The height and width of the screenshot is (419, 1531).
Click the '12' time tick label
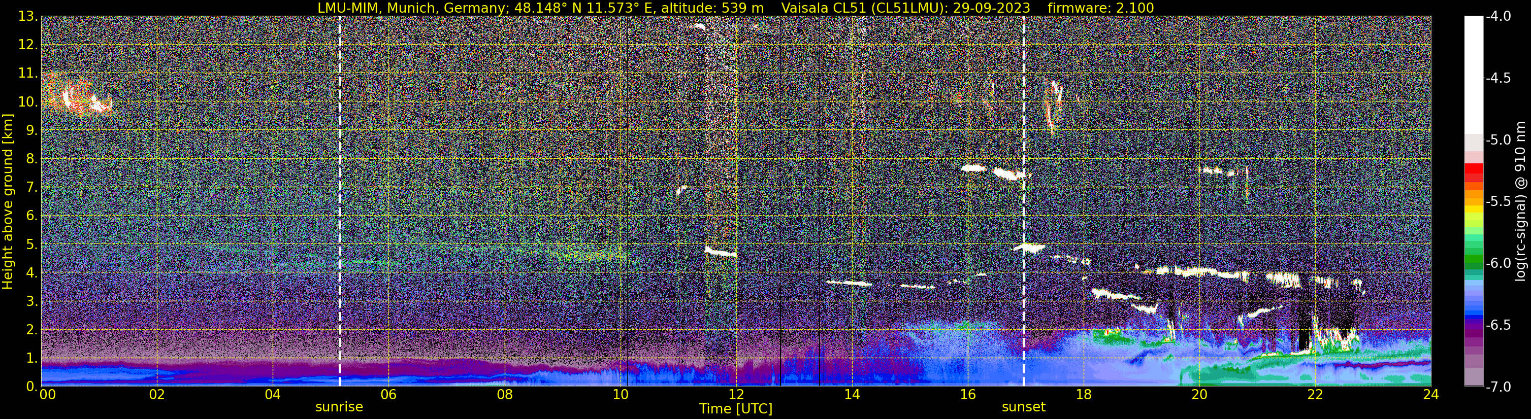(x=736, y=395)
